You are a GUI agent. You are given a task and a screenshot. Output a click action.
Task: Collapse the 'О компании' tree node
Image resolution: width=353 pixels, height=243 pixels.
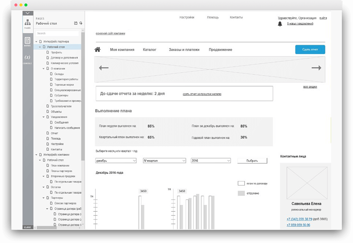tap(43, 69)
